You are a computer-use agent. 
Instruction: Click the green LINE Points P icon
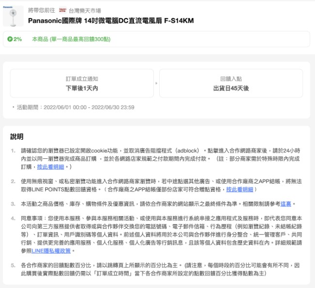click(10, 39)
